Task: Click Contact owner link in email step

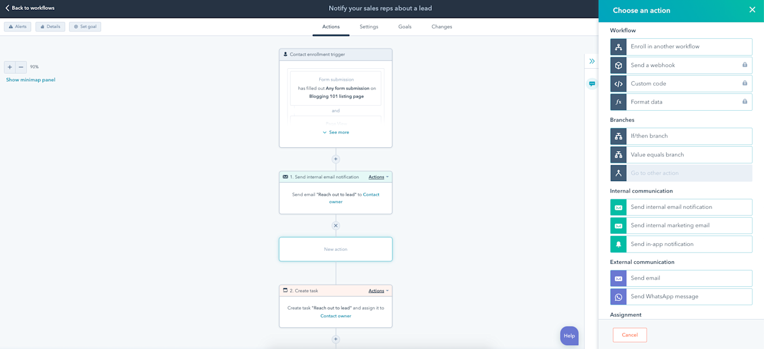Action: pos(354,198)
